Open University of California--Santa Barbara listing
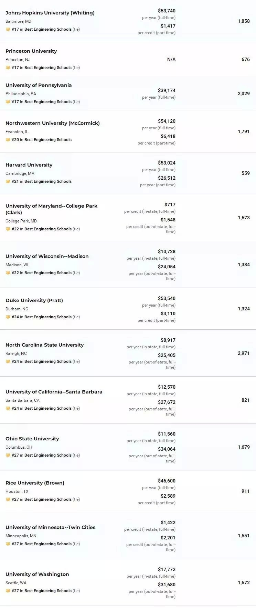 pos(54,392)
